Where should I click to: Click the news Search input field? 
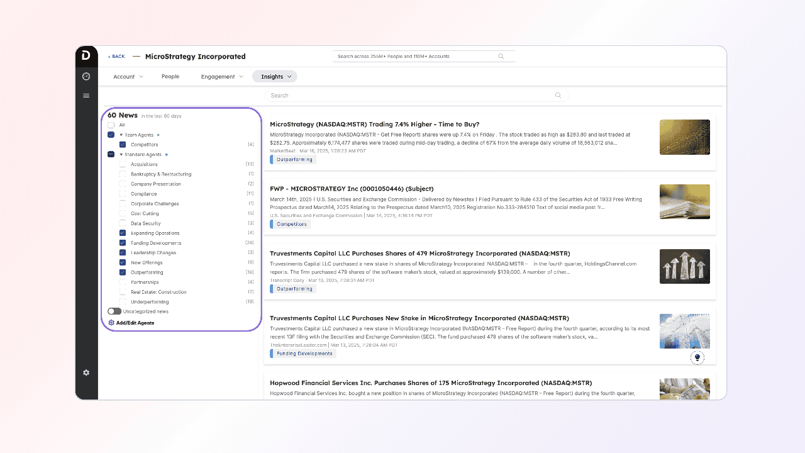point(409,96)
